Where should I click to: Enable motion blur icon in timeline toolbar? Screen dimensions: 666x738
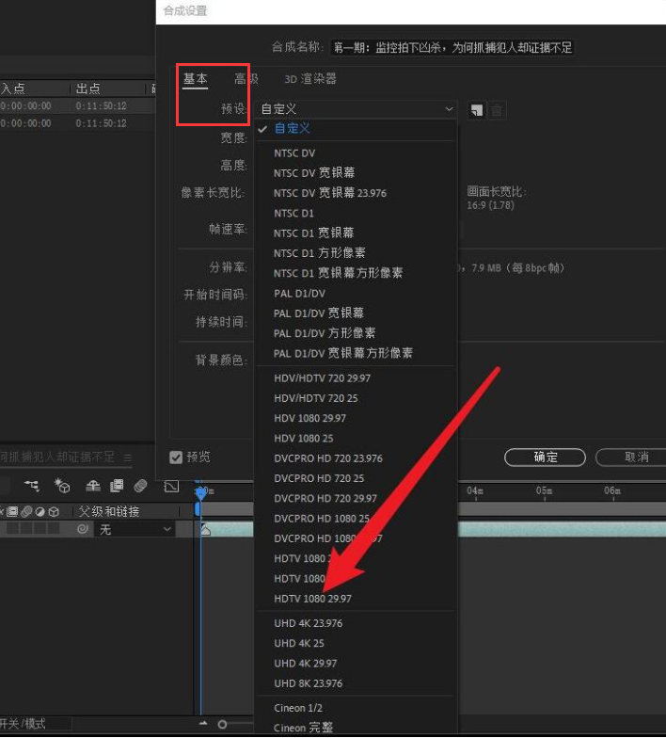tap(141, 486)
